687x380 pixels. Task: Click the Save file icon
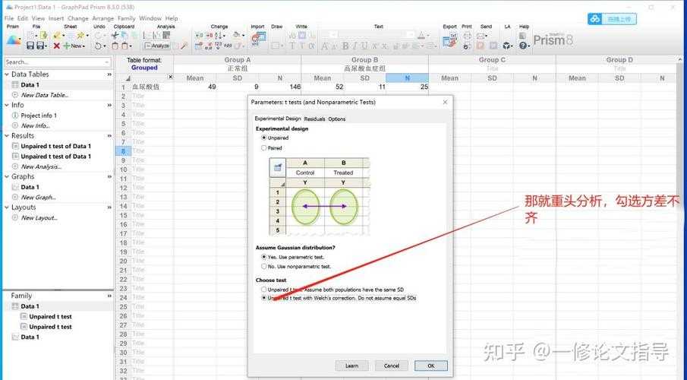coord(30,46)
